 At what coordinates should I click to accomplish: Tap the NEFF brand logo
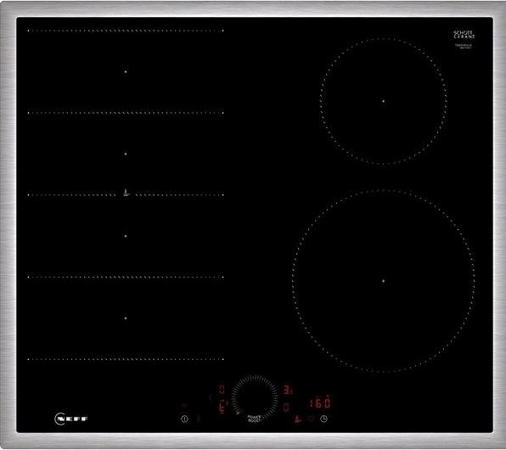point(71,419)
